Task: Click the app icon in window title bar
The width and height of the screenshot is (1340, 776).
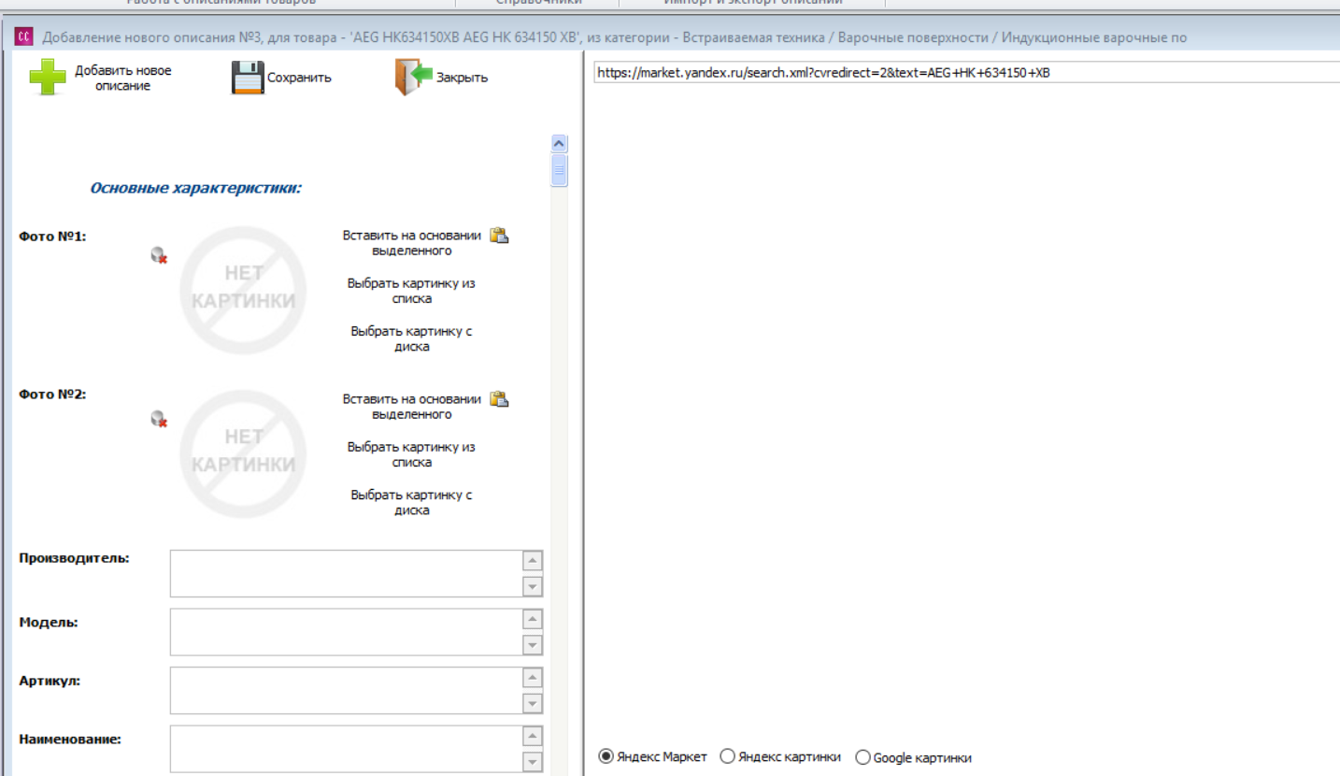Action: tap(26, 36)
